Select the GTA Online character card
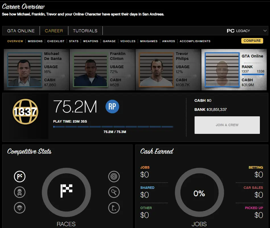This screenshot has width=270, height=228. [x=234, y=70]
